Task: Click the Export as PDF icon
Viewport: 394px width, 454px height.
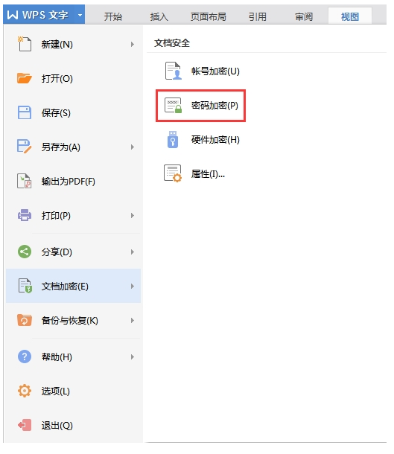Action: pyautogui.click(x=25, y=182)
